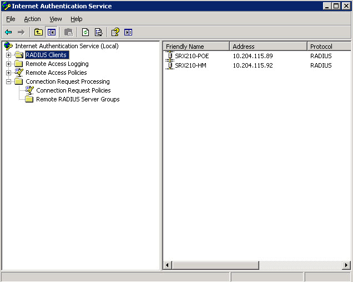This screenshot has height=282, width=353.
Task: Sort by the Friendly Name column header
Action: tap(196, 47)
